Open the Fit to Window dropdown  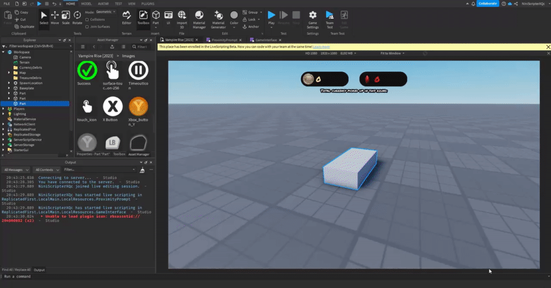click(x=392, y=53)
